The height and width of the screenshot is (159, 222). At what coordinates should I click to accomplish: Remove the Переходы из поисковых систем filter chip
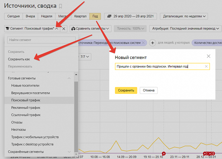pyautogui.click(x=143, y=43)
